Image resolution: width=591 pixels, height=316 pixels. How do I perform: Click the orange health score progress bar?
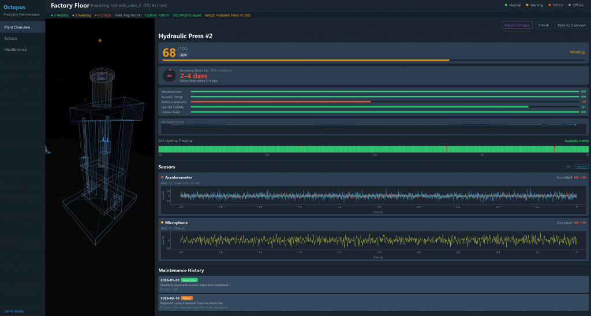pyautogui.click(x=305, y=60)
